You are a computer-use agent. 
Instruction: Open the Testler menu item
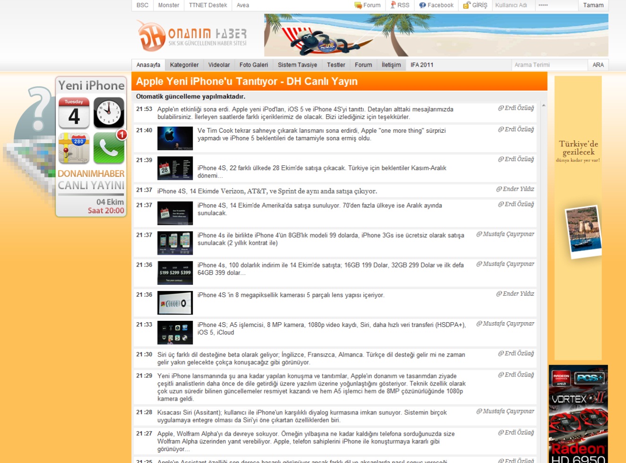click(x=336, y=65)
